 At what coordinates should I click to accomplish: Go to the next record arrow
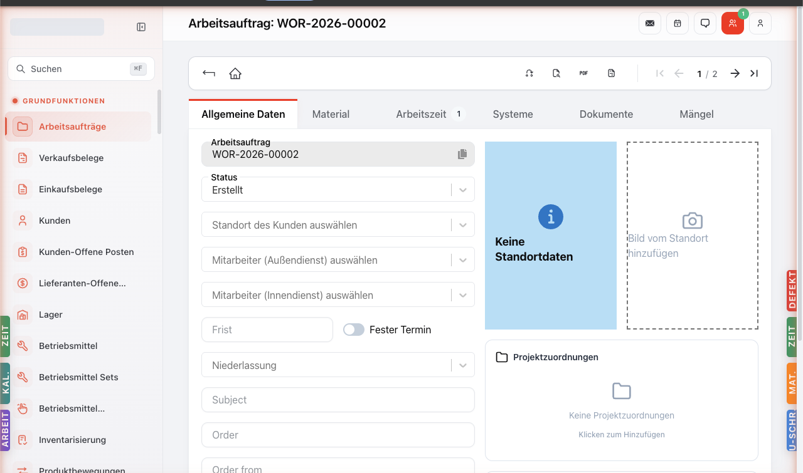click(x=735, y=73)
